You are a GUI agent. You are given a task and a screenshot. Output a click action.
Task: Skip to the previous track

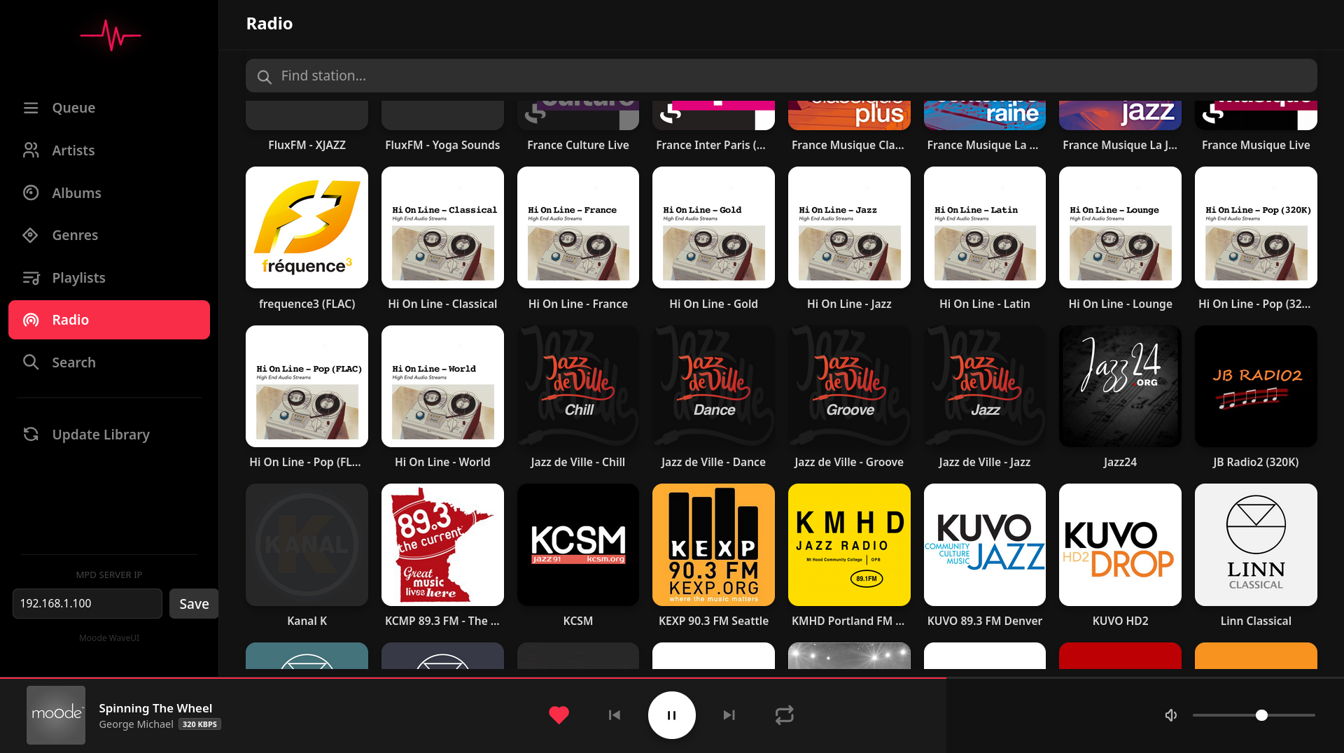pyautogui.click(x=615, y=715)
